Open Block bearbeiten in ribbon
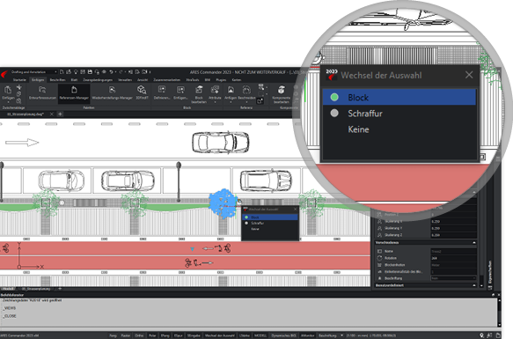Viewport: 513px width, 339px height. 199,94
